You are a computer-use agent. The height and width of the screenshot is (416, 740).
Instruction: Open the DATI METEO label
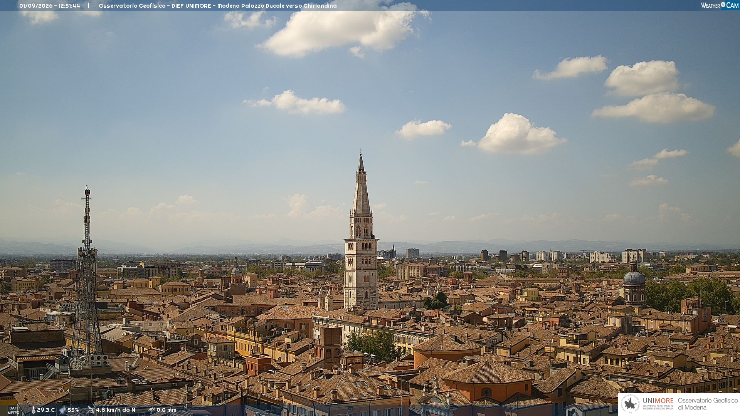[13, 410]
